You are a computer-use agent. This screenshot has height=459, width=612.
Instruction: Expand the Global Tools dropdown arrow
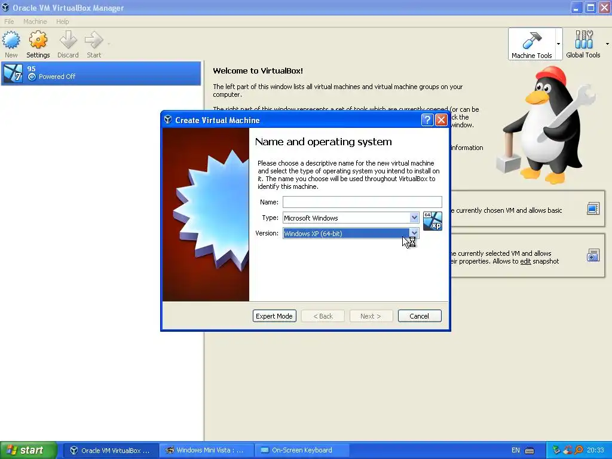pos(607,44)
